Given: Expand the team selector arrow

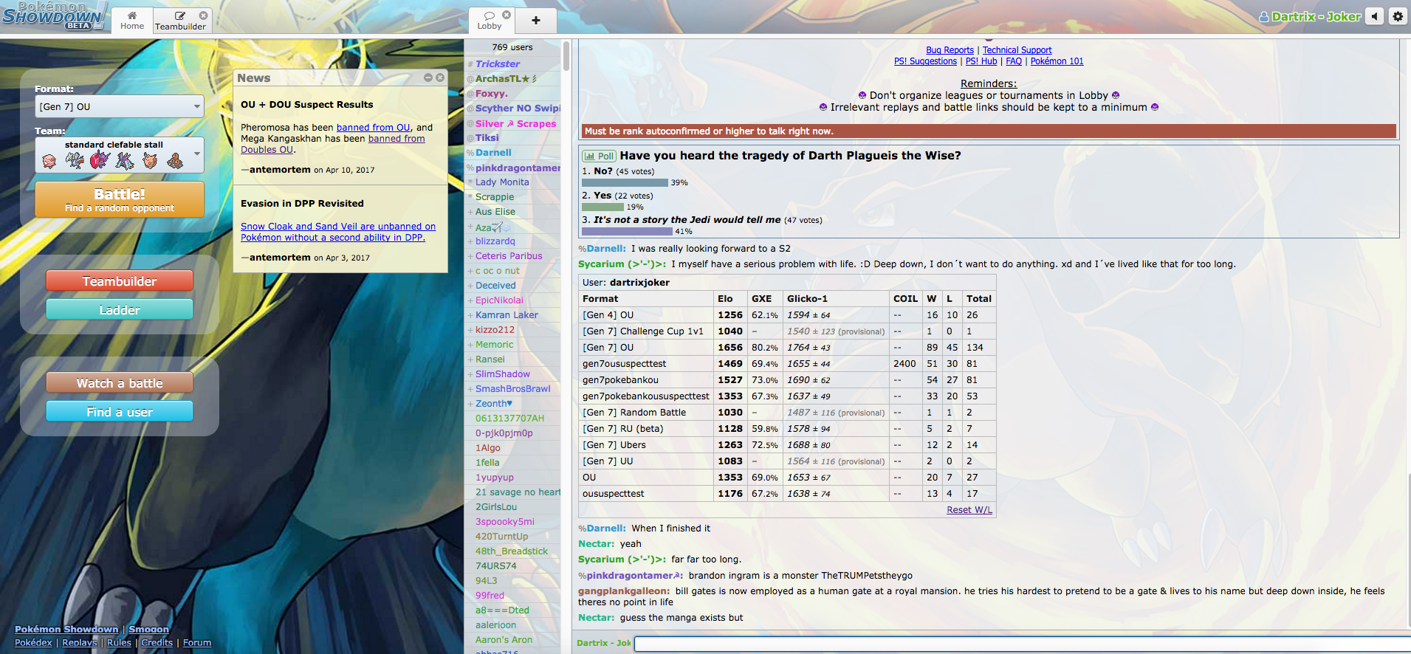Looking at the screenshot, I should pyautogui.click(x=196, y=154).
